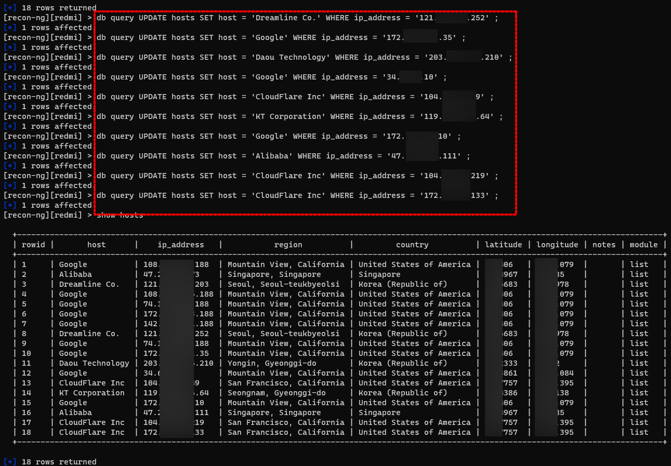This screenshot has height=466, width=671.
Task: Select the CloudFlare UPDATE command for IP ending 219
Action: 297,176
